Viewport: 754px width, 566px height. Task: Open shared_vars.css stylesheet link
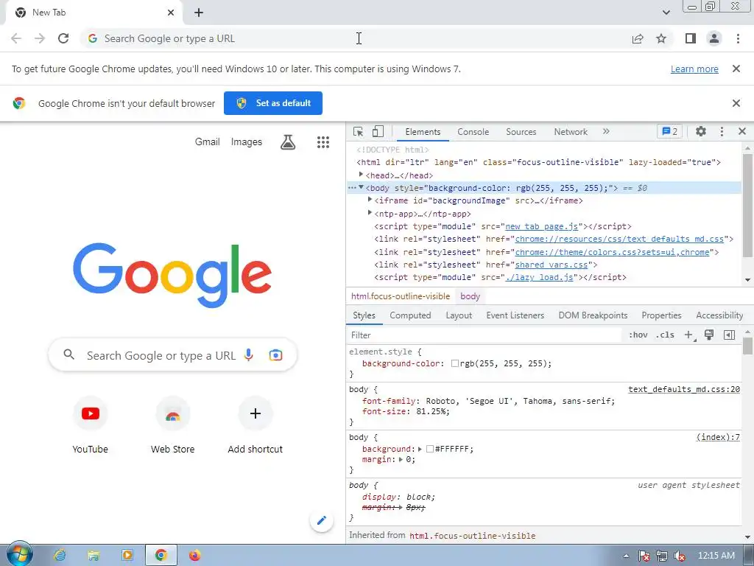(x=551, y=265)
